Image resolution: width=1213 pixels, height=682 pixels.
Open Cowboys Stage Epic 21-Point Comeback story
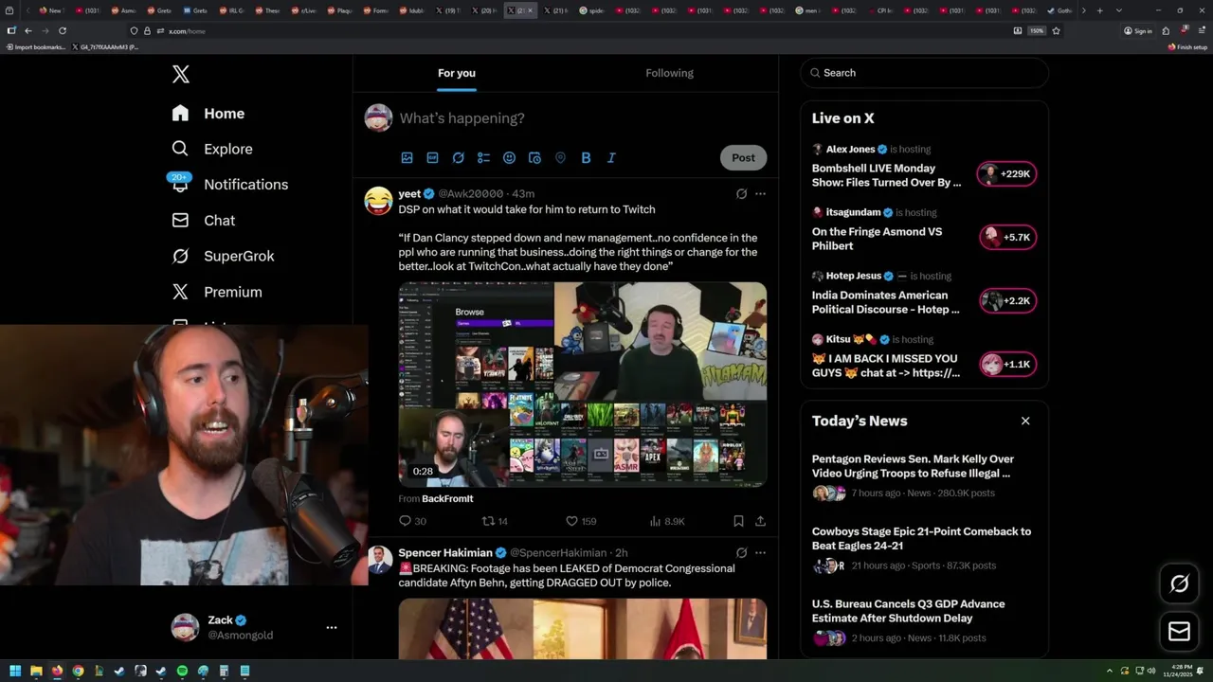921,538
